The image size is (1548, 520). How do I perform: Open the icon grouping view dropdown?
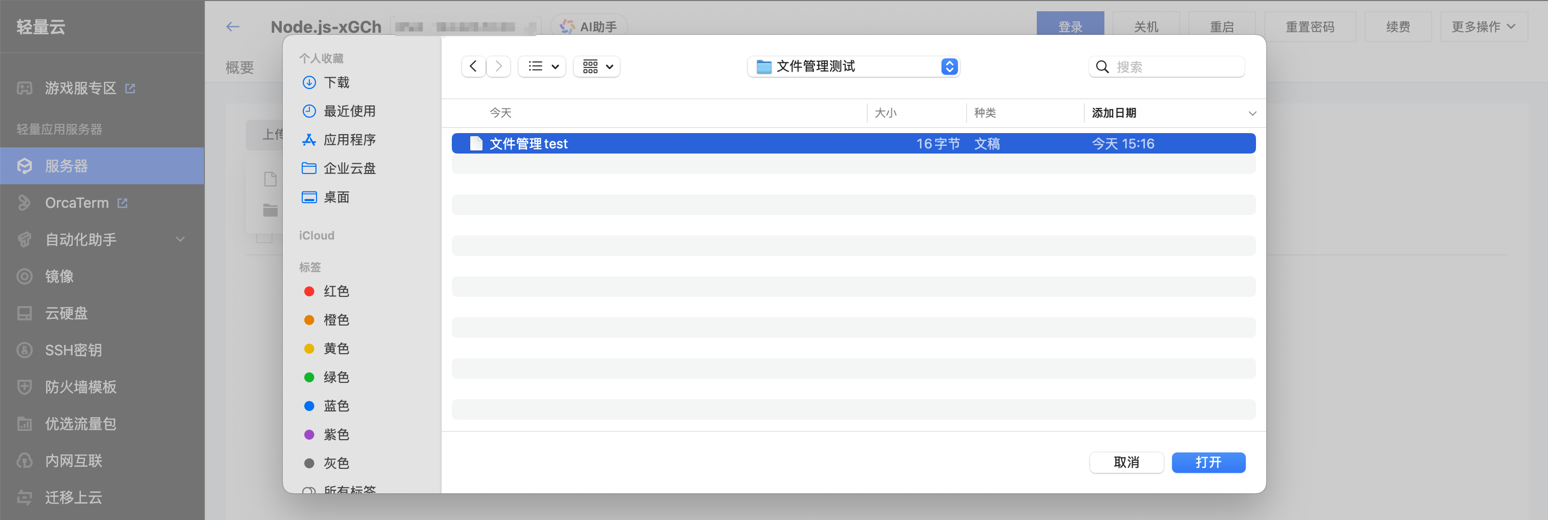[597, 67]
